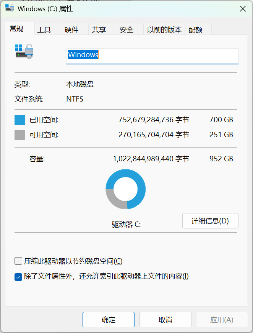The image size is (253, 333).
Task: Click the 已用空间: label
Action: [44, 120]
